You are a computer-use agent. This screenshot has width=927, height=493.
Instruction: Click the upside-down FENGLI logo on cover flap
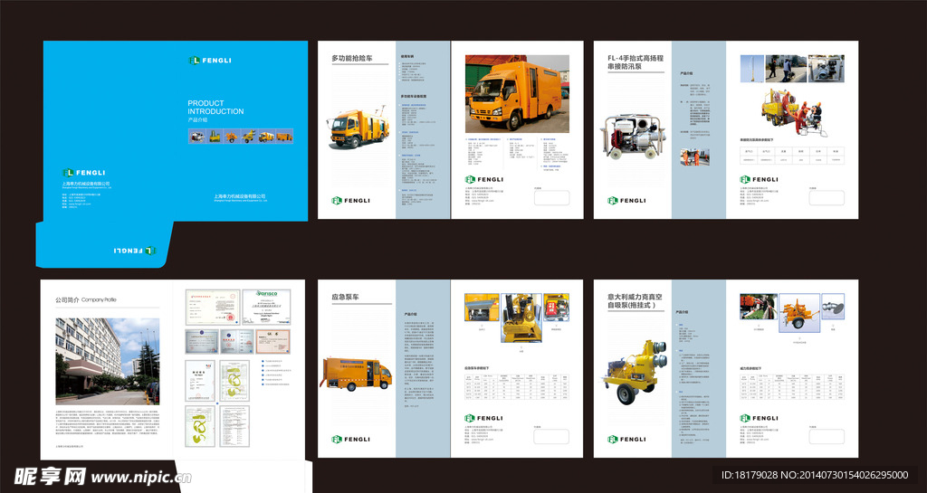tap(135, 250)
